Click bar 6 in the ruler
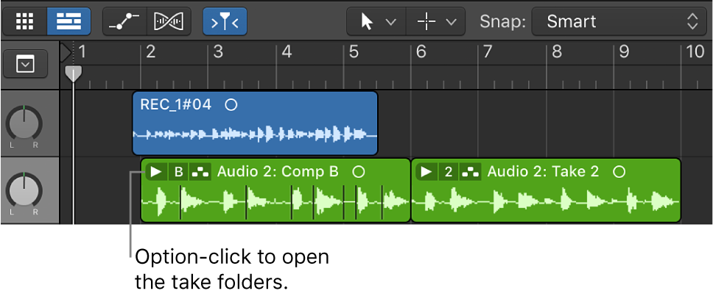 tap(423, 53)
